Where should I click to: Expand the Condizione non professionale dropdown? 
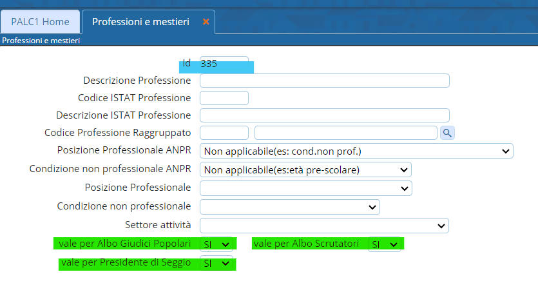289,207
